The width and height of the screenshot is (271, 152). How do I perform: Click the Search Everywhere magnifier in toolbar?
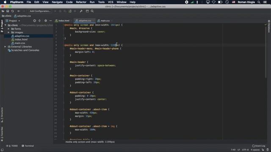[92, 11]
